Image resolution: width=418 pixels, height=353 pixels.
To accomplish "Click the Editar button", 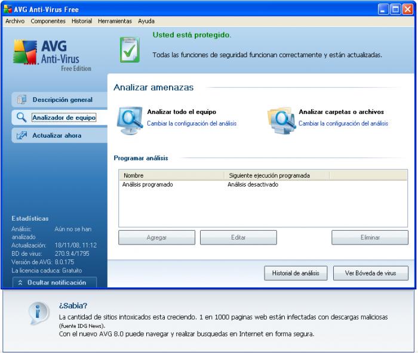I will [238, 237].
